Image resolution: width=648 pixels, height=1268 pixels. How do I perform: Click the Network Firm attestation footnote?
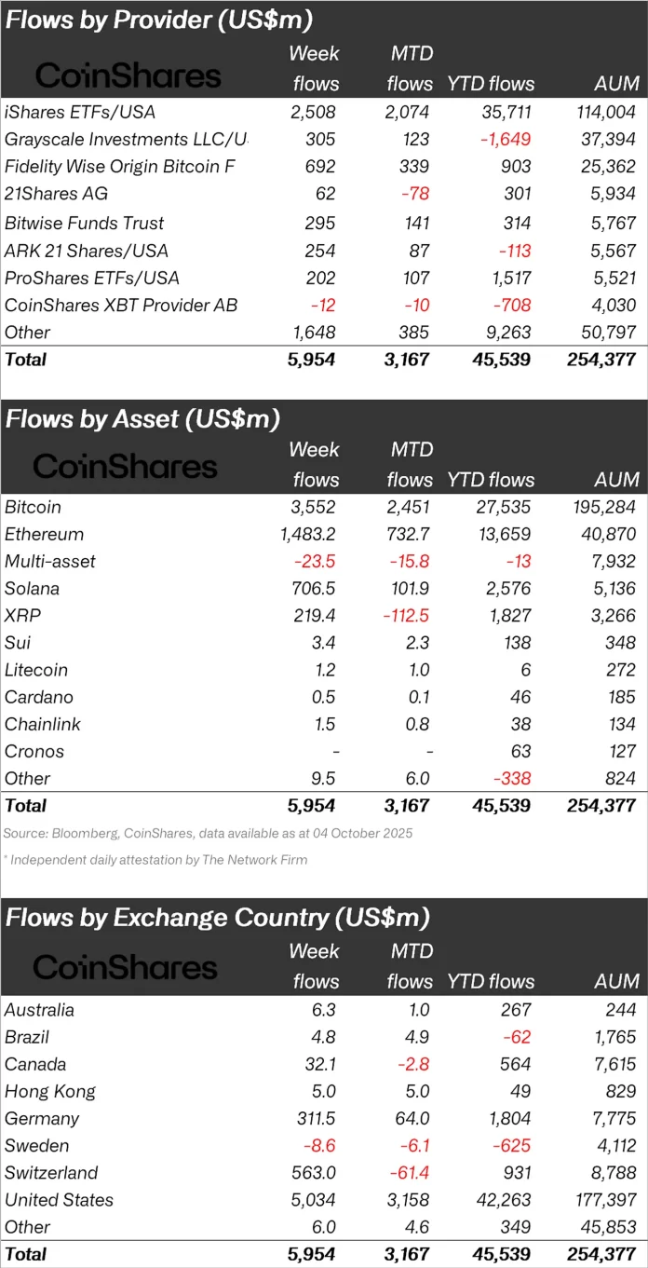(155, 860)
